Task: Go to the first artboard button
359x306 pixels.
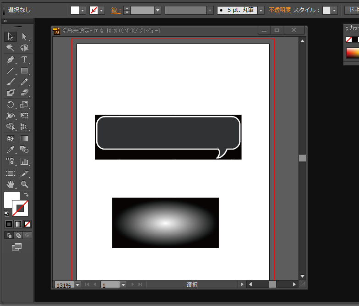Action: (87, 284)
